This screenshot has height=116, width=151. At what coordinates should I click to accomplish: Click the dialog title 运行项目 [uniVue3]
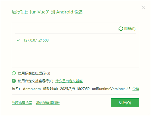[x=30, y=12]
